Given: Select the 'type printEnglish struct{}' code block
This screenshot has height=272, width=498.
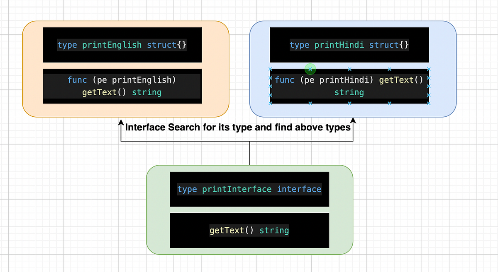Looking at the screenshot, I should click(x=122, y=45).
